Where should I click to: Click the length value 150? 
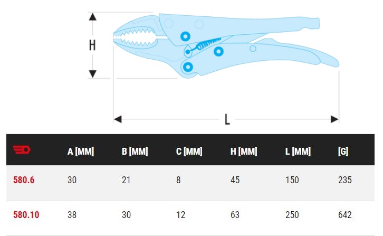(292, 180)
